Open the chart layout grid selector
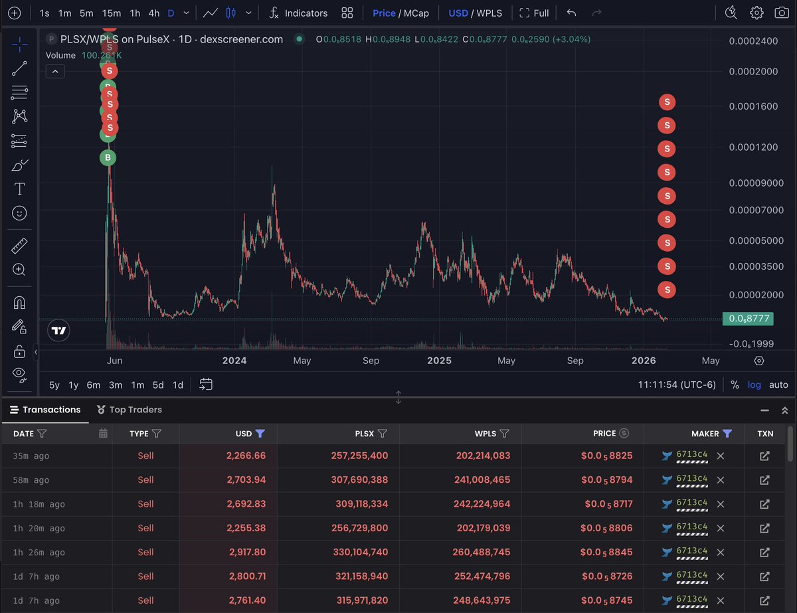 [x=347, y=13]
